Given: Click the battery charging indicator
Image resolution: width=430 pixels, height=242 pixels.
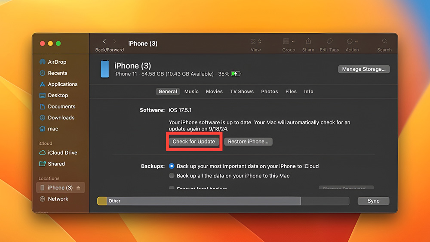Looking at the screenshot, I should click(236, 74).
